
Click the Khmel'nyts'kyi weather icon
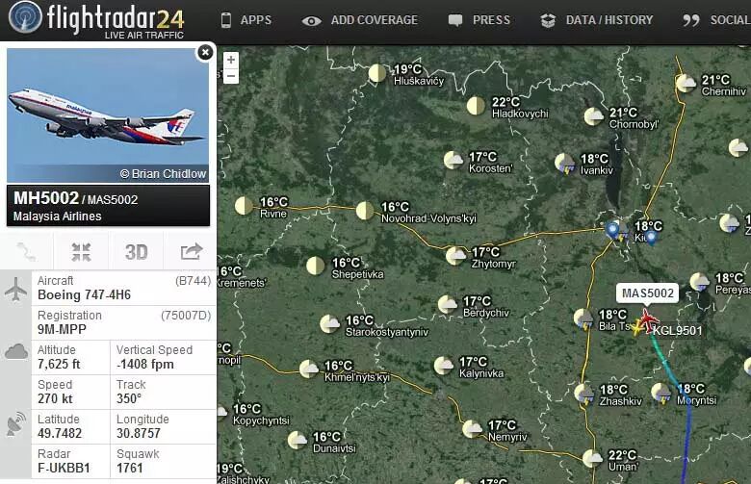pyautogui.click(x=309, y=369)
